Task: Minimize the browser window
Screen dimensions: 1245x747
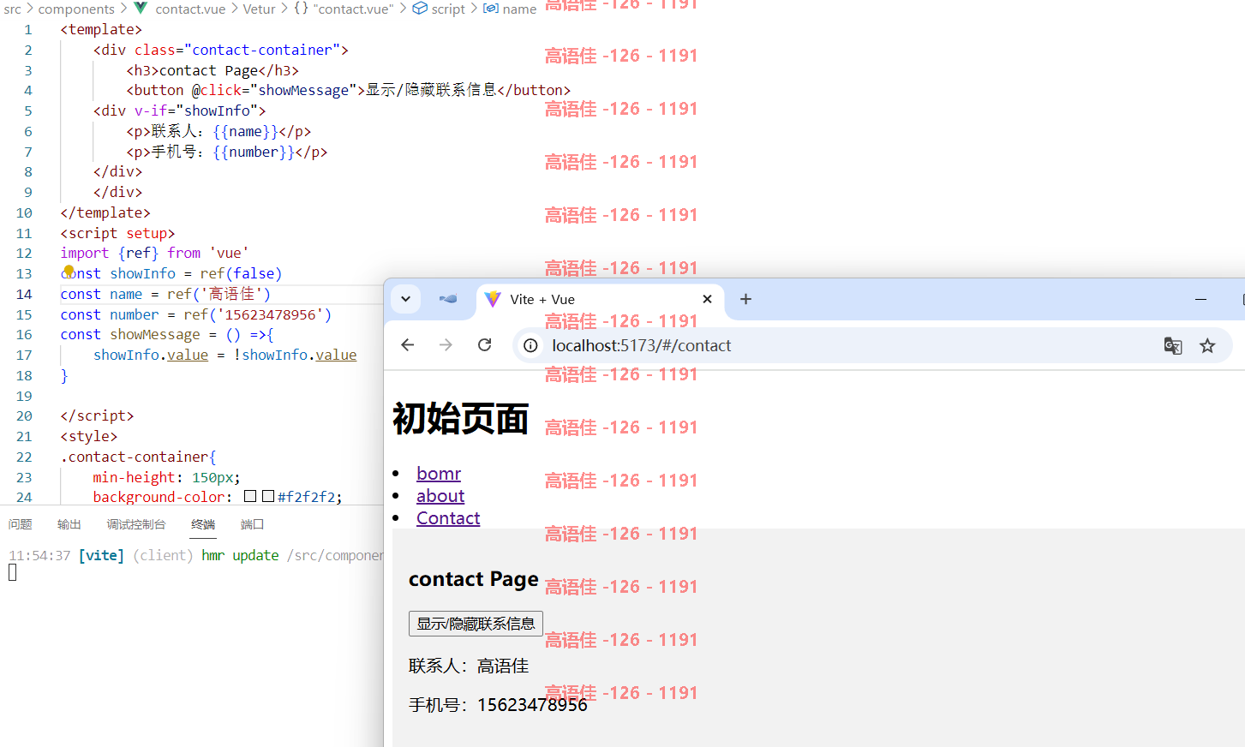Action: tap(1200, 299)
